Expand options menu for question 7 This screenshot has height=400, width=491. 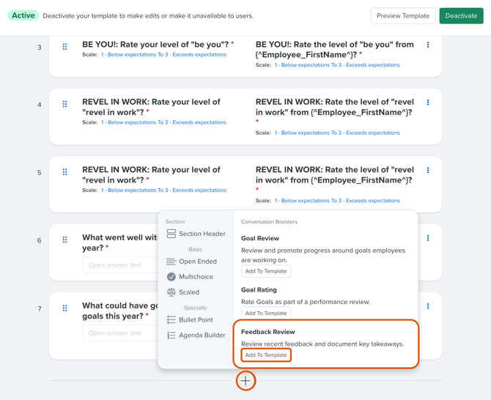pyautogui.click(x=428, y=306)
